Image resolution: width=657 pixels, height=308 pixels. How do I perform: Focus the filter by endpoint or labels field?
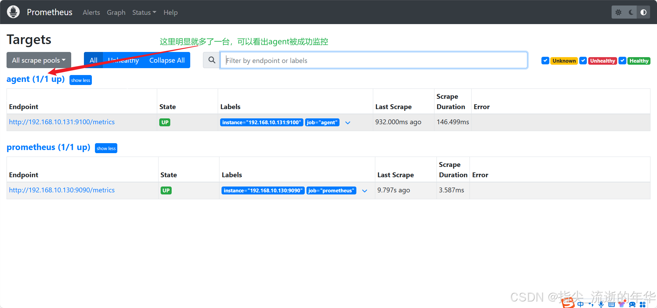click(374, 60)
